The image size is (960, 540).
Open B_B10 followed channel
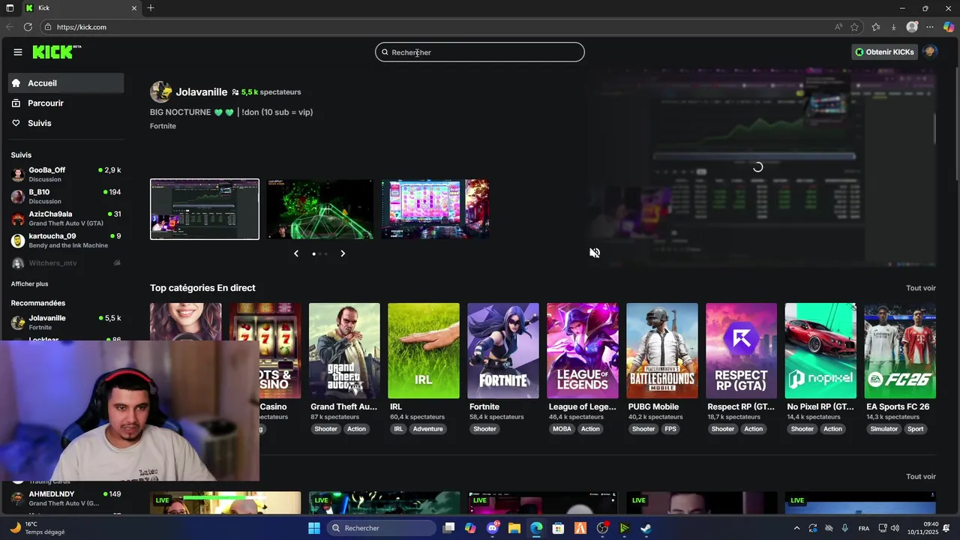[67, 196]
